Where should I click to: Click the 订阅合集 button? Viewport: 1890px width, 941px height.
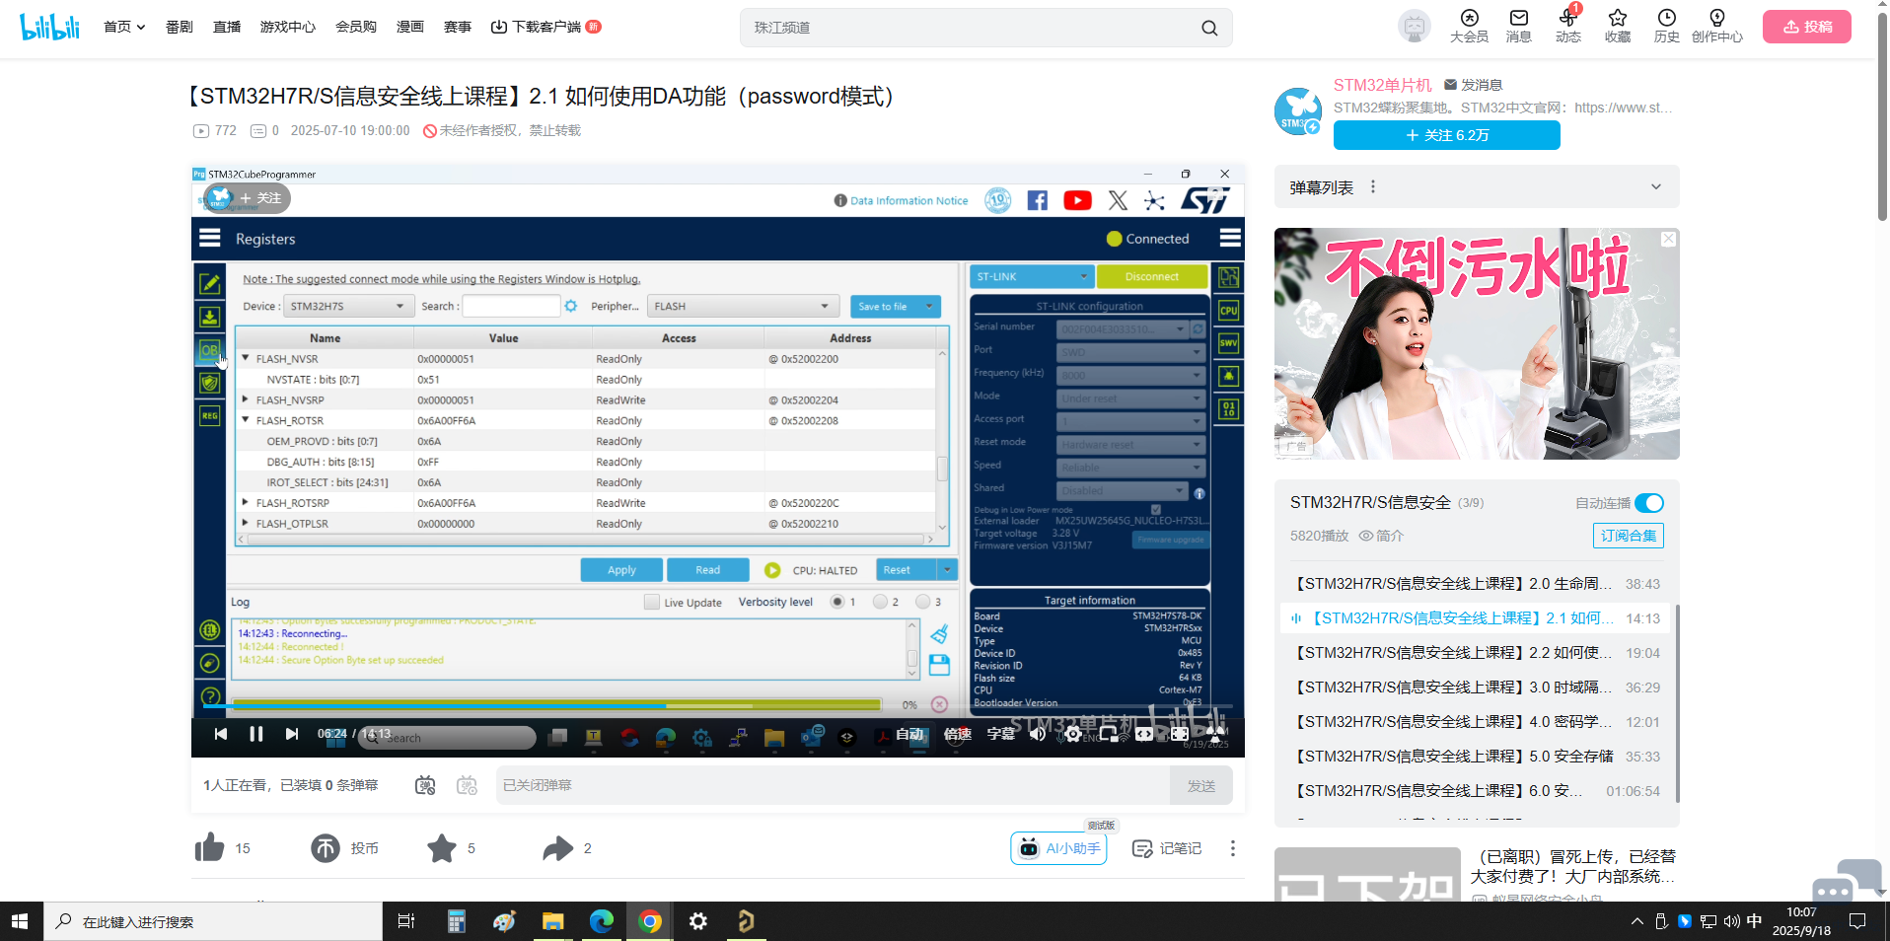[x=1629, y=536]
